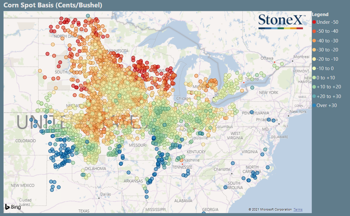The image size is (350, 216).
Task: Click the 'Ottawa' city label
Action: pos(267,58)
